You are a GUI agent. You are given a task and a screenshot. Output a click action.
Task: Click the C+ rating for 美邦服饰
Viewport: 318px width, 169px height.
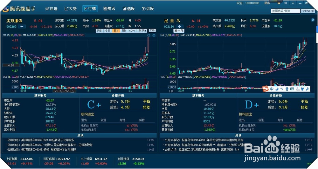pos(94,105)
